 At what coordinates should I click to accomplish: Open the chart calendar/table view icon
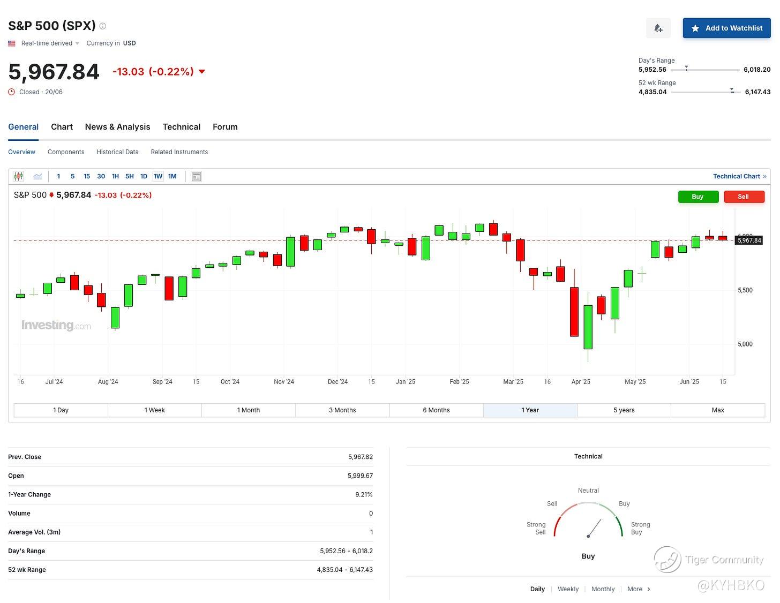[x=197, y=176]
